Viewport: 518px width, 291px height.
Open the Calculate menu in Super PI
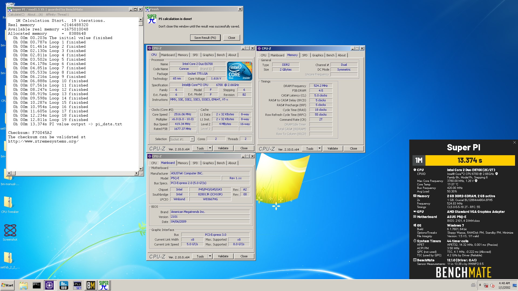16,15
